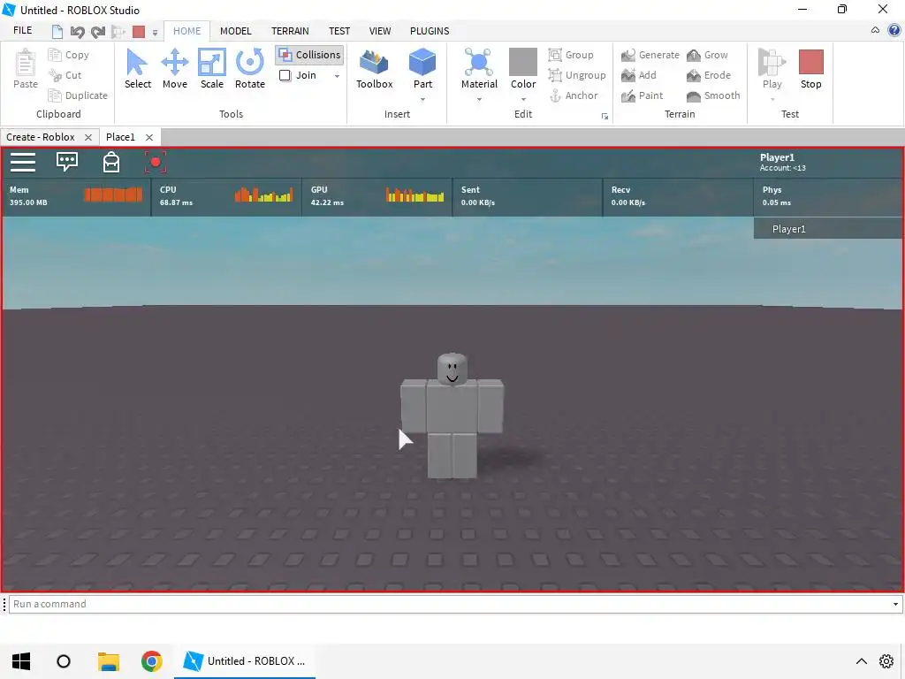
Task: Click the Add terrain tool
Action: 638,75
